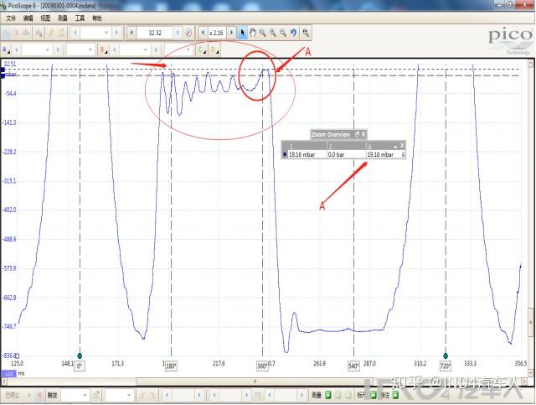Click the vertical scrollbar down arrow
The image size is (536, 405).
(531, 372)
